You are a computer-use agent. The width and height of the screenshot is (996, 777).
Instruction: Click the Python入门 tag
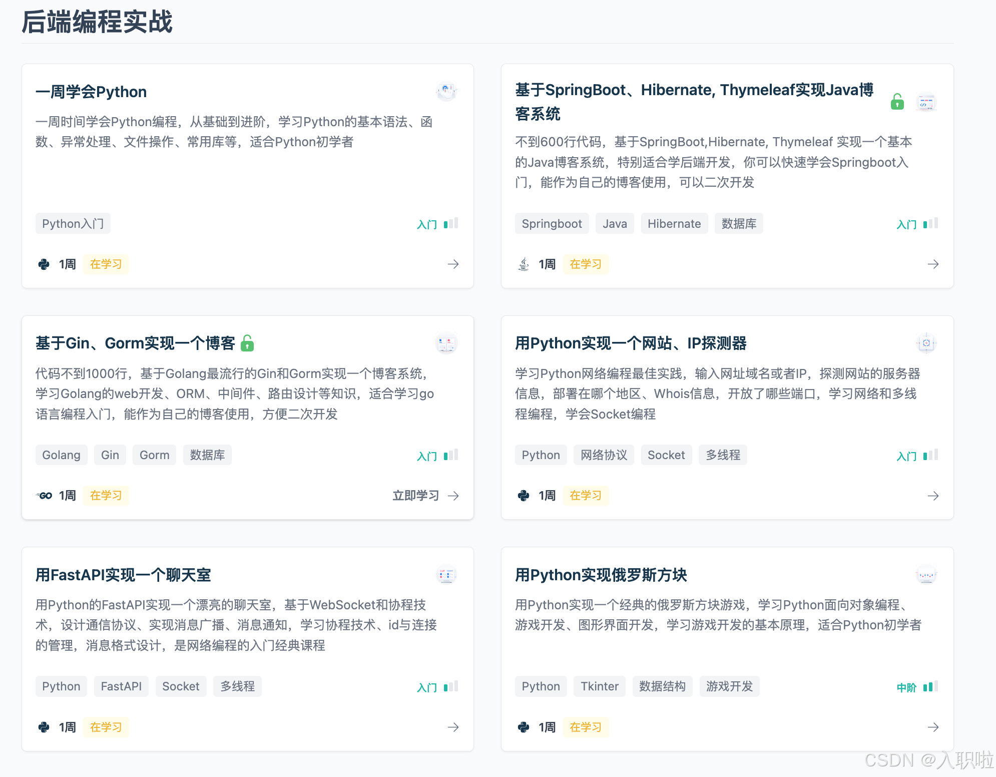pyautogui.click(x=73, y=223)
